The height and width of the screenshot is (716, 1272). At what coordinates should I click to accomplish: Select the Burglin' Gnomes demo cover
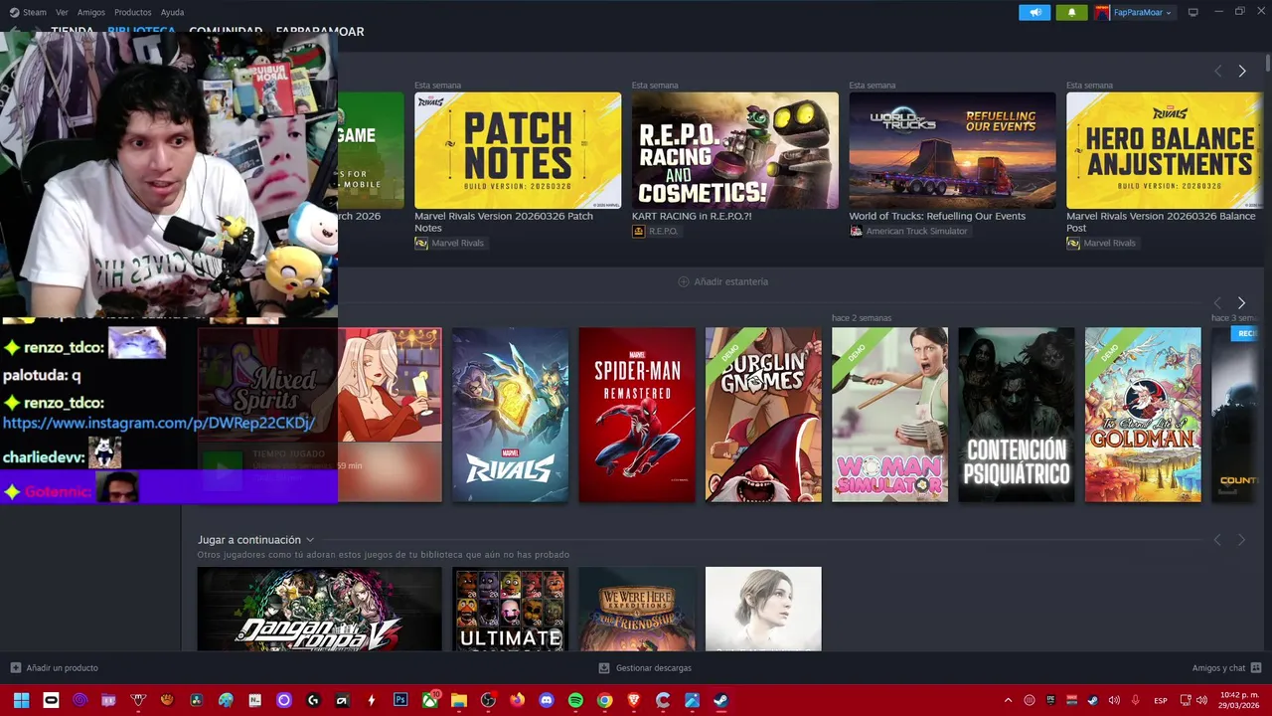coord(763,415)
